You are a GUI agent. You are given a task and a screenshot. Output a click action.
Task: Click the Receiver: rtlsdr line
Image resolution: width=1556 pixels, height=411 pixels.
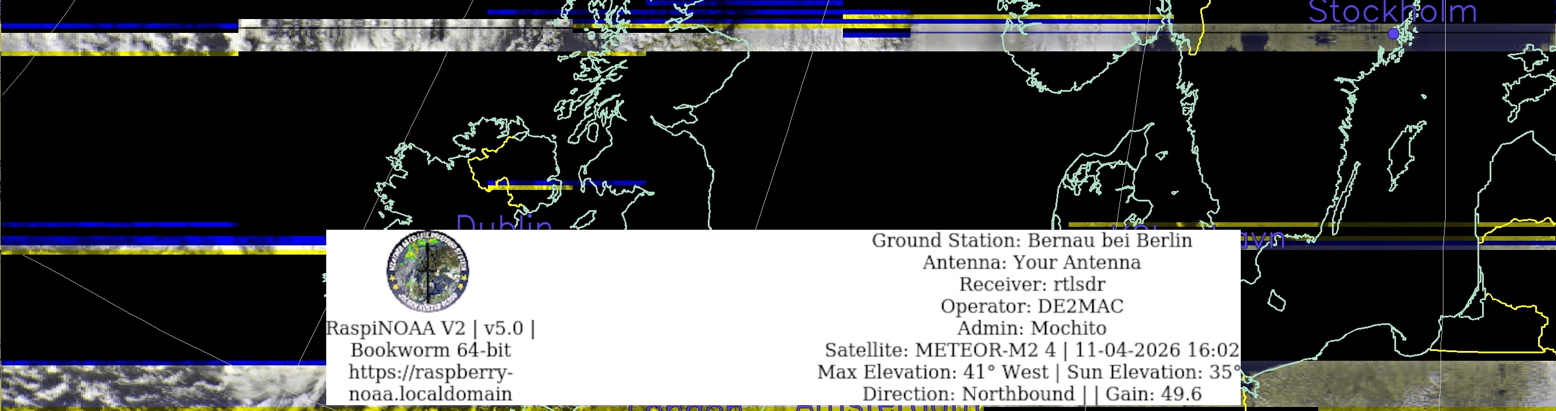(1032, 284)
